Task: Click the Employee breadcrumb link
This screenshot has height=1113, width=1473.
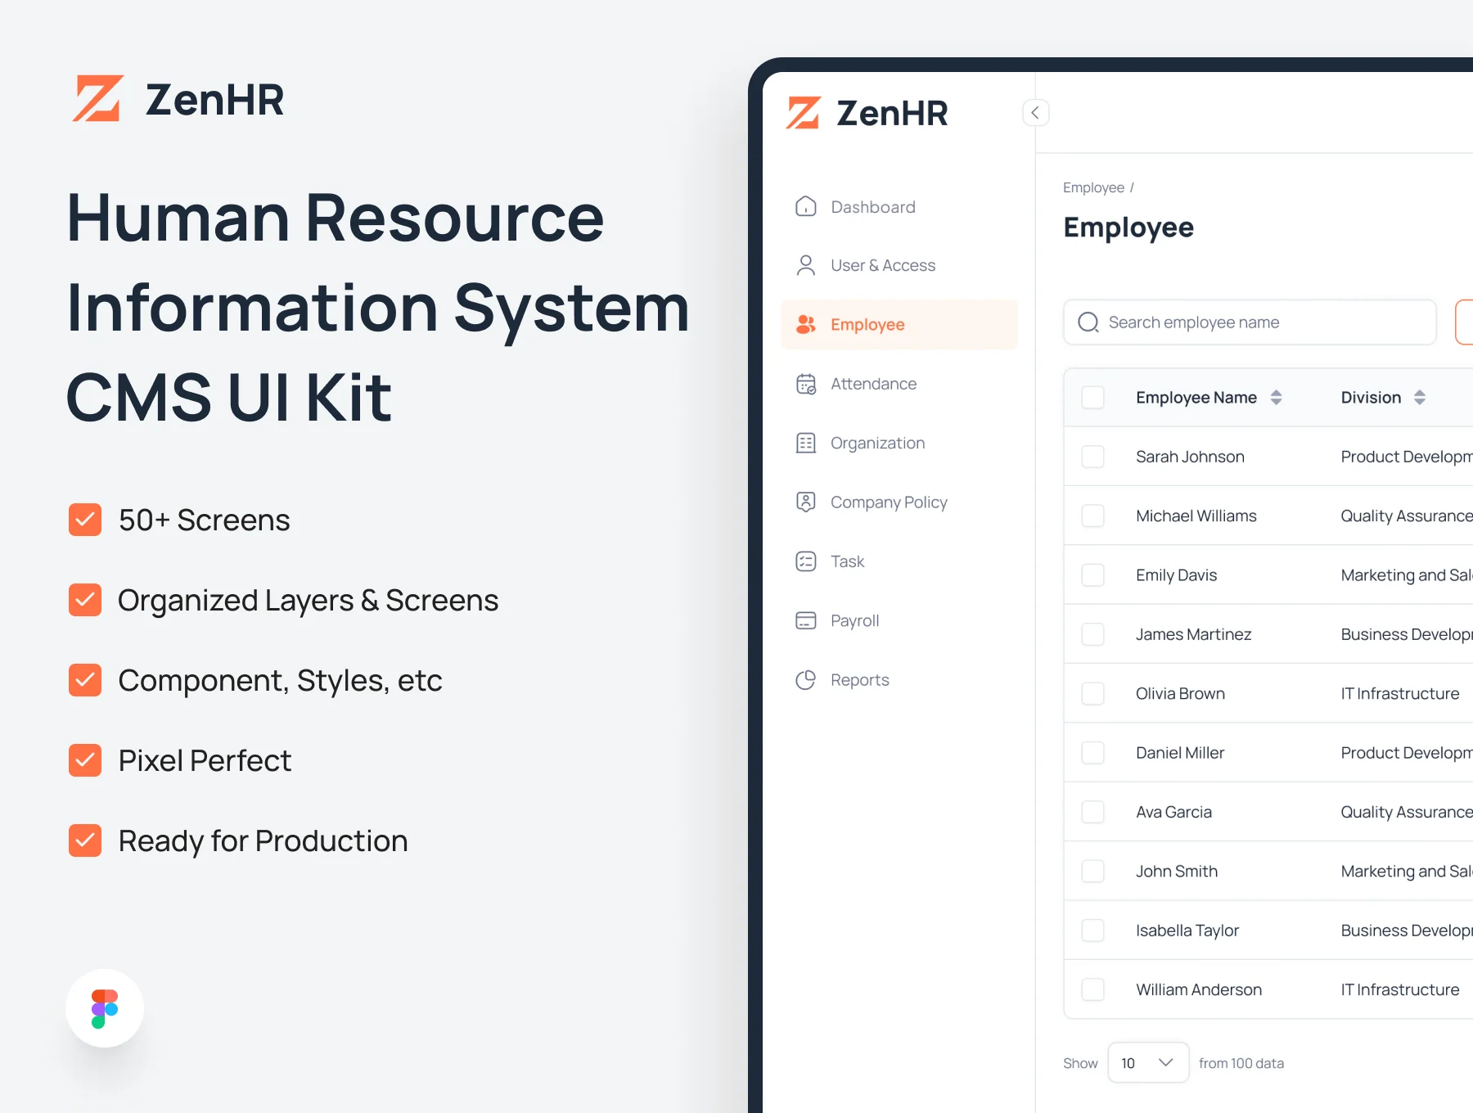Action: [x=1093, y=187]
